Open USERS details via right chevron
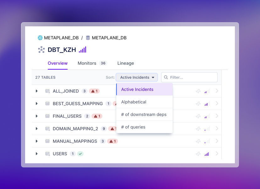 click(x=217, y=154)
